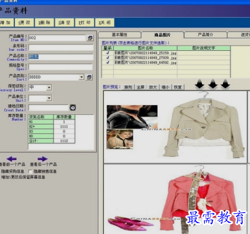Image resolution: width=250 pixels, height=234 pixels.
Task: Click the 库存数量 column header in stock table
Action: coord(64,117)
